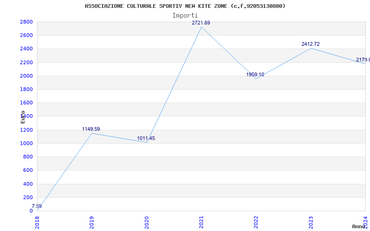This screenshot has width=370, height=231.
Task: Click the Euro y-axis title
Action: coord(23,117)
